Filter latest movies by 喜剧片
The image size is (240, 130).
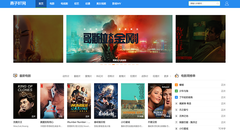(x=77, y=76)
